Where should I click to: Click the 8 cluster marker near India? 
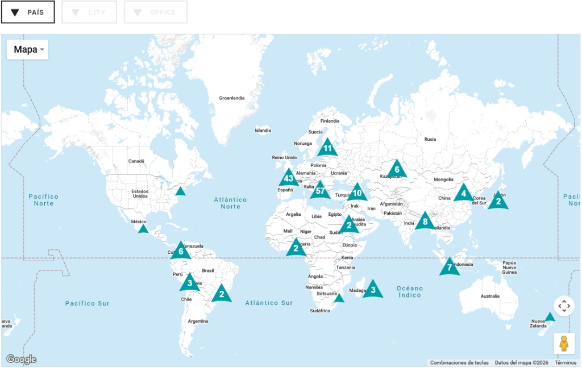pos(425,222)
